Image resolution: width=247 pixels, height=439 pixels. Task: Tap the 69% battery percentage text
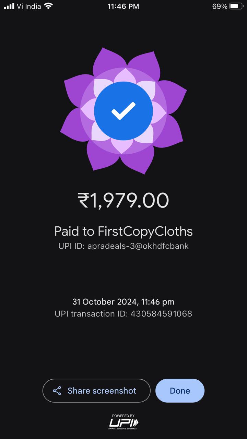[x=220, y=6]
